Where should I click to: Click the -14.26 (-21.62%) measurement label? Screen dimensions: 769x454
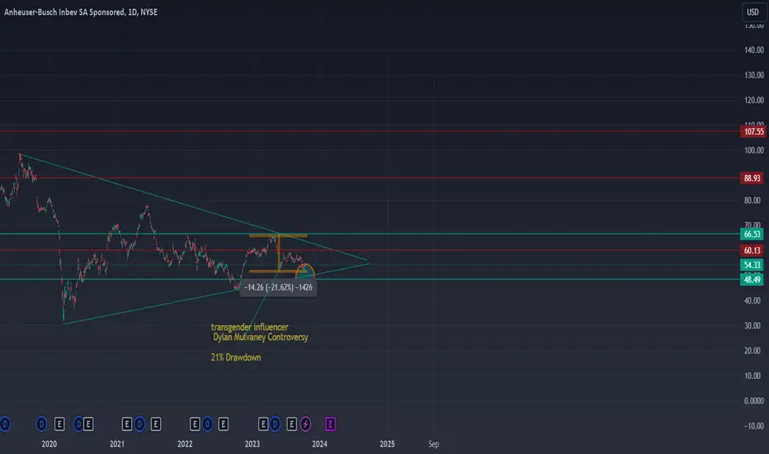278,287
